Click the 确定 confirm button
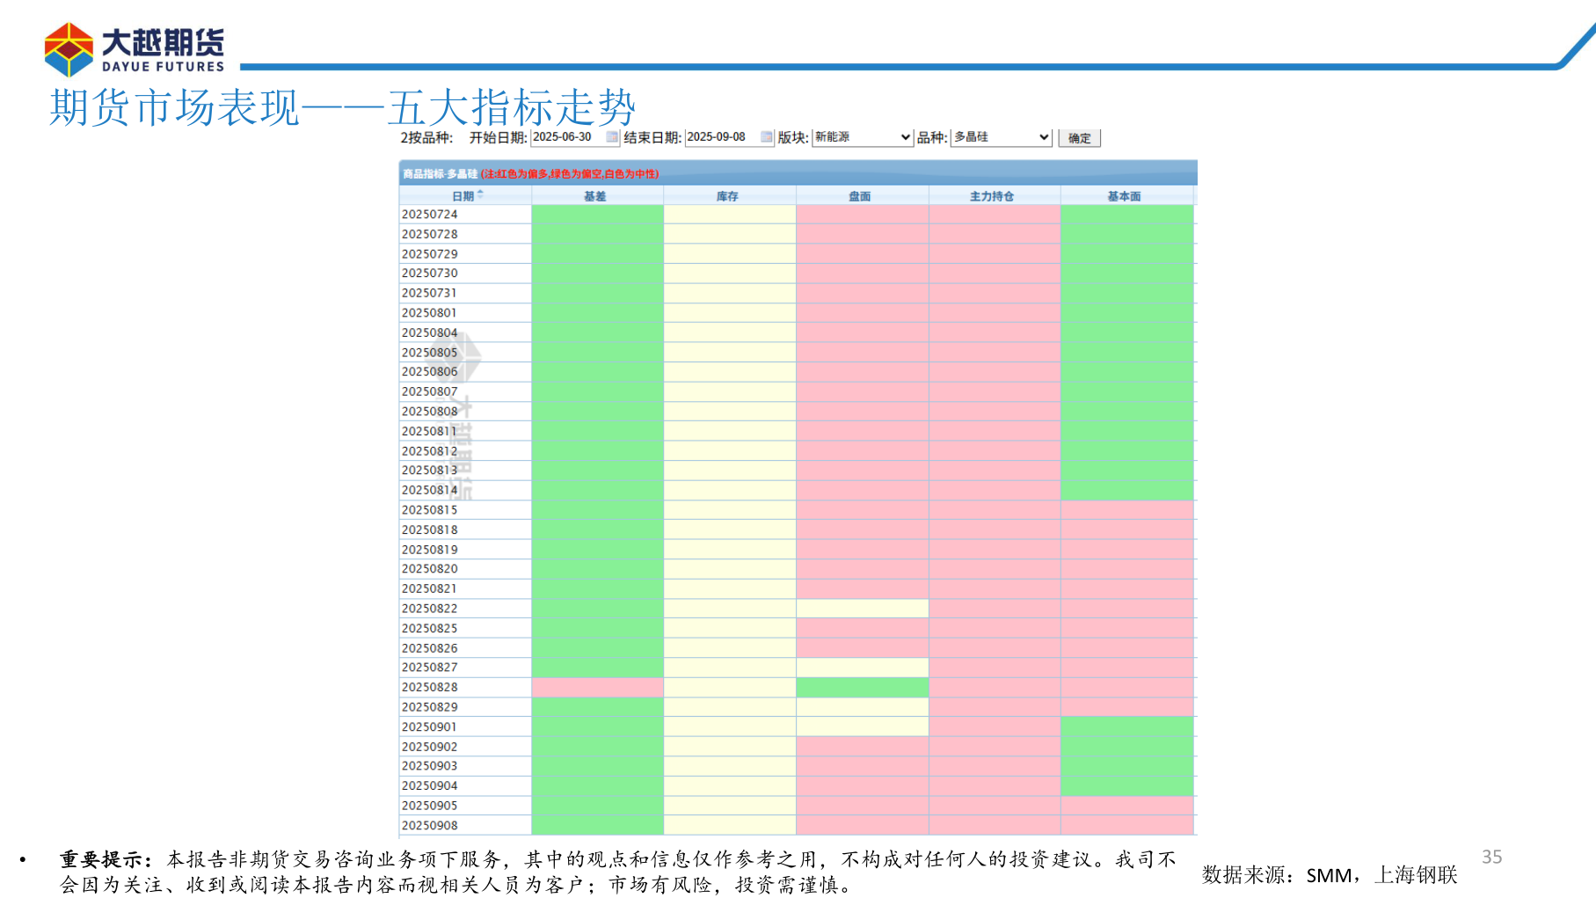Viewport: 1596px width, 898px height. coord(1080,138)
